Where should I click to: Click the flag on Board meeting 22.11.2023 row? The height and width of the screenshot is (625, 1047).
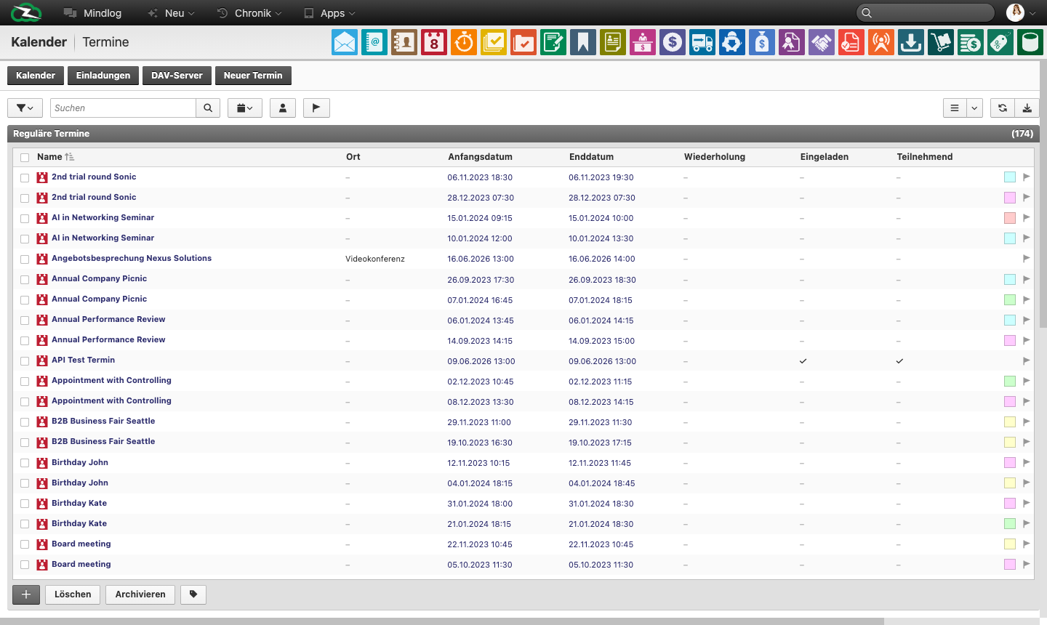click(x=1027, y=544)
